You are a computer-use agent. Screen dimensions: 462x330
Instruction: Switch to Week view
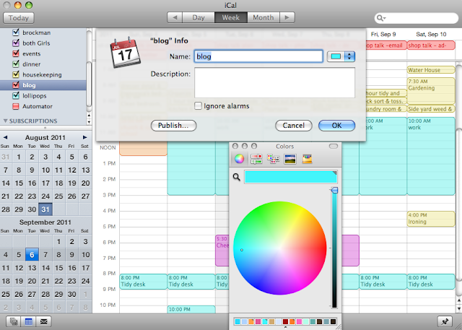tap(231, 17)
